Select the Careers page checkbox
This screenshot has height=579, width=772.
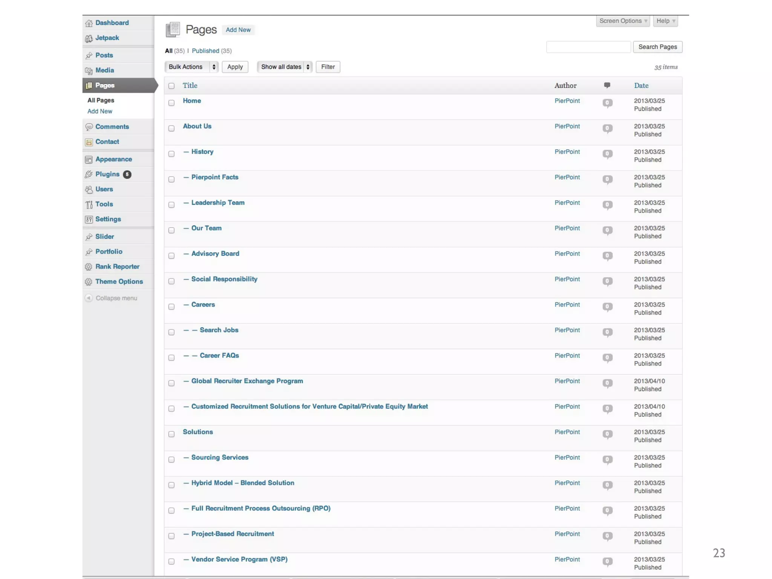(x=172, y=307)
